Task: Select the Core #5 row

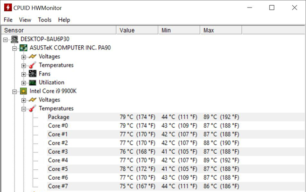Action: click(x=176, y=169)
